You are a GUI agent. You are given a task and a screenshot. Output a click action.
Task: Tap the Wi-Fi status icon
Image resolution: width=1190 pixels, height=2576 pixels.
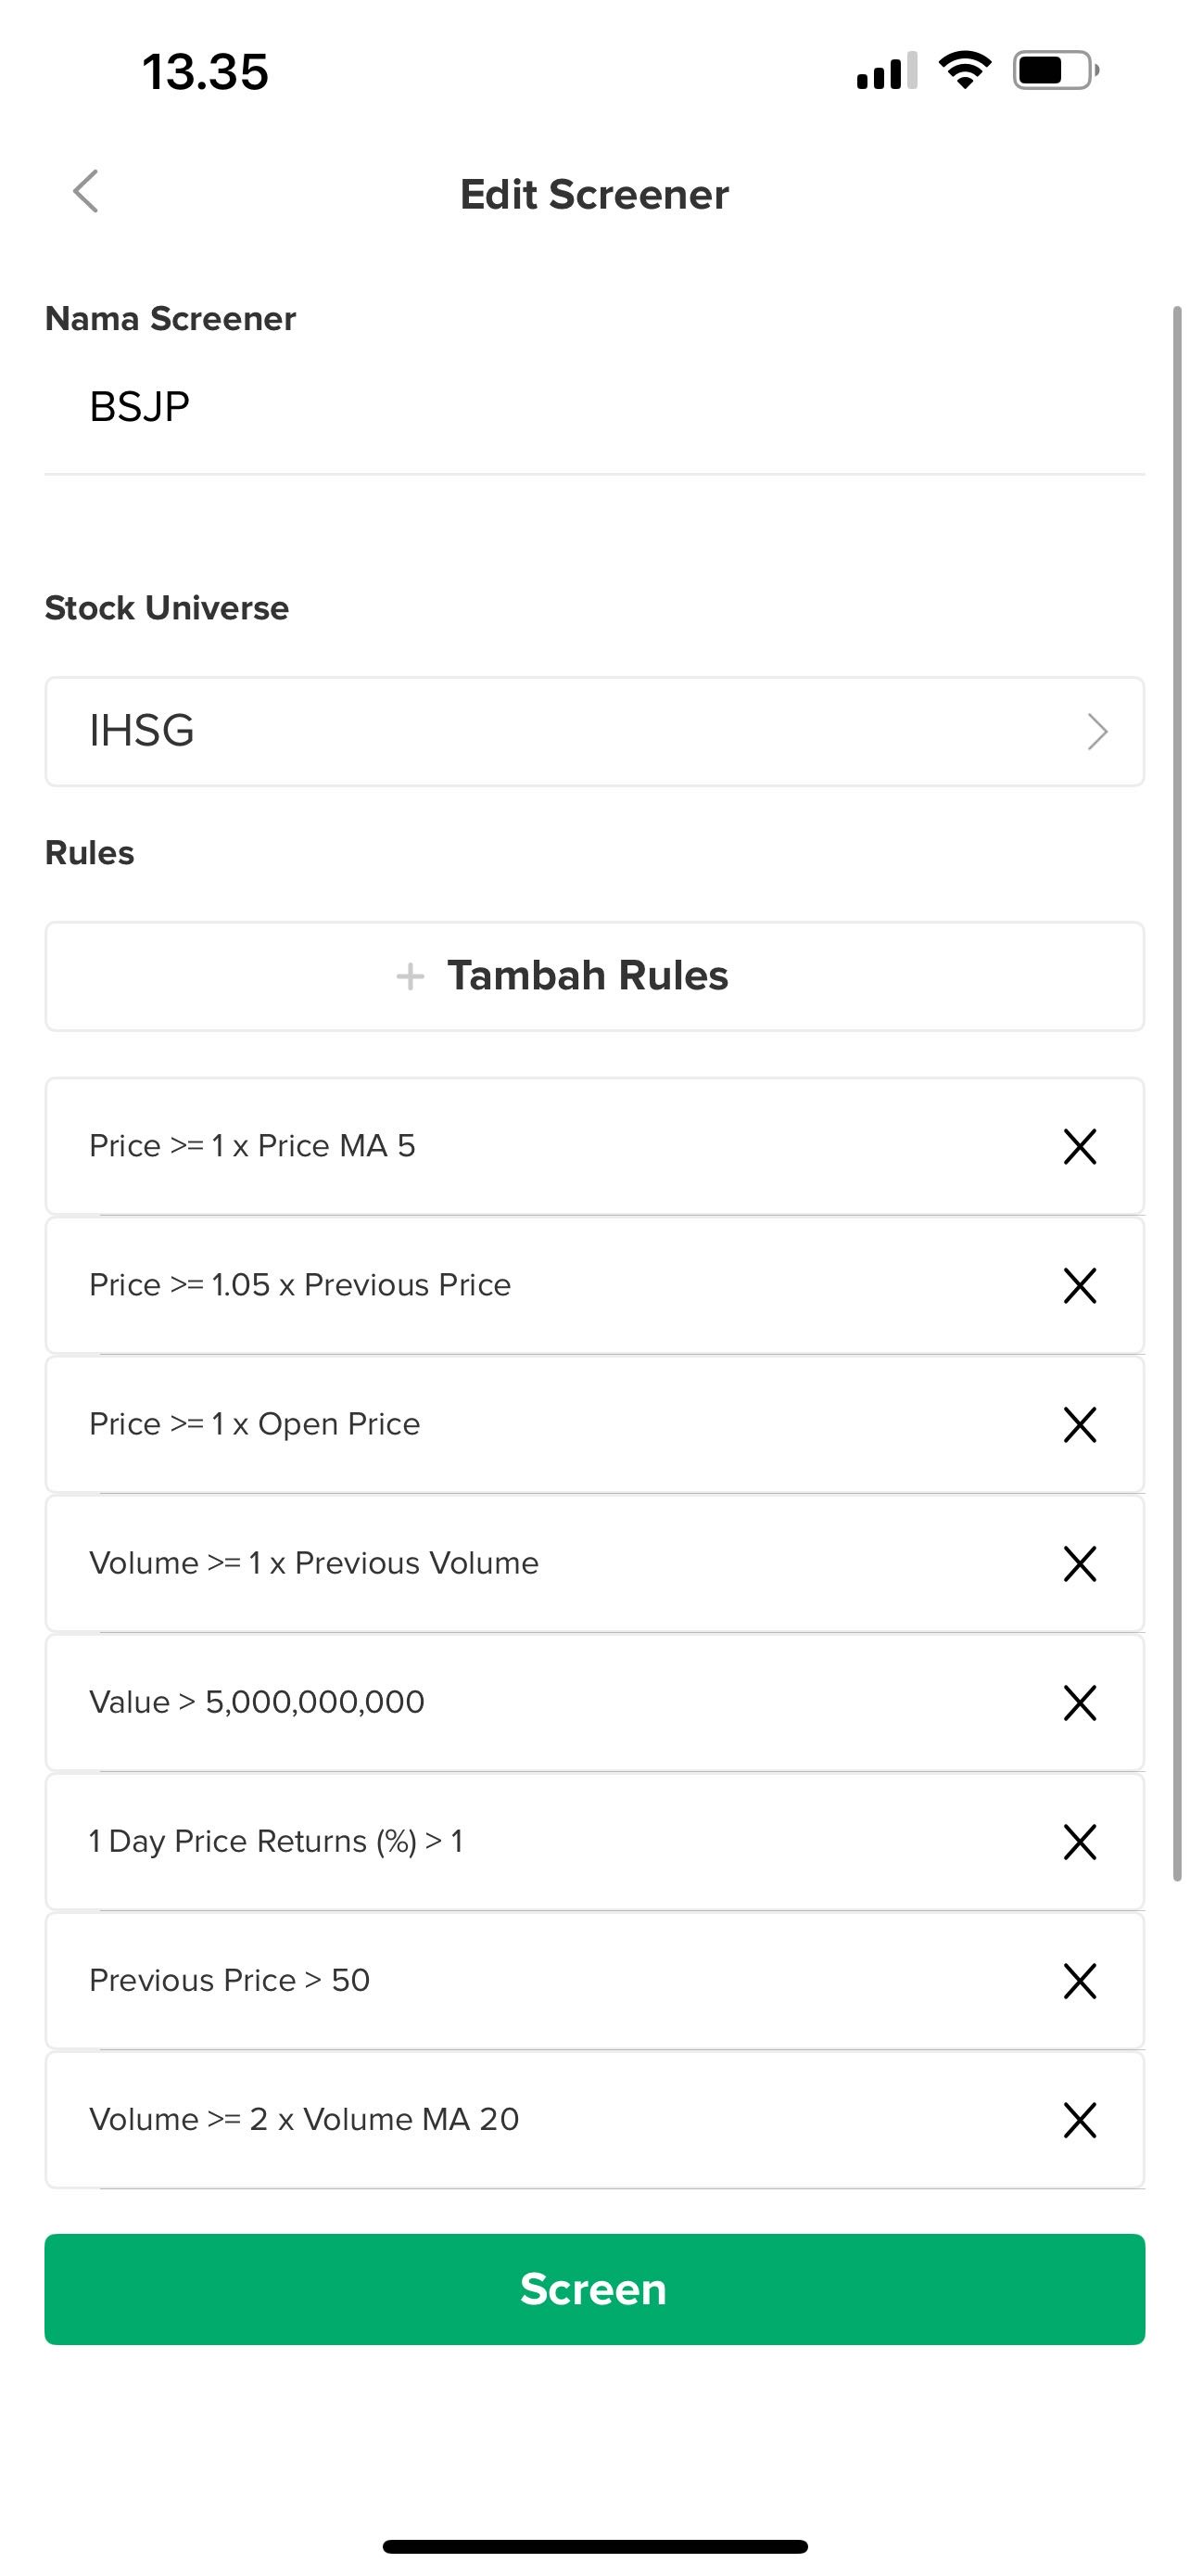[964, 71]
